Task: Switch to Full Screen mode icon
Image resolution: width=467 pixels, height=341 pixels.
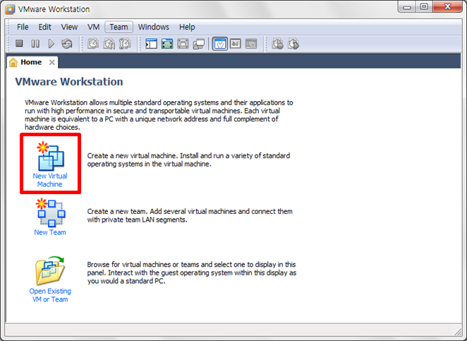Action: 167,44
